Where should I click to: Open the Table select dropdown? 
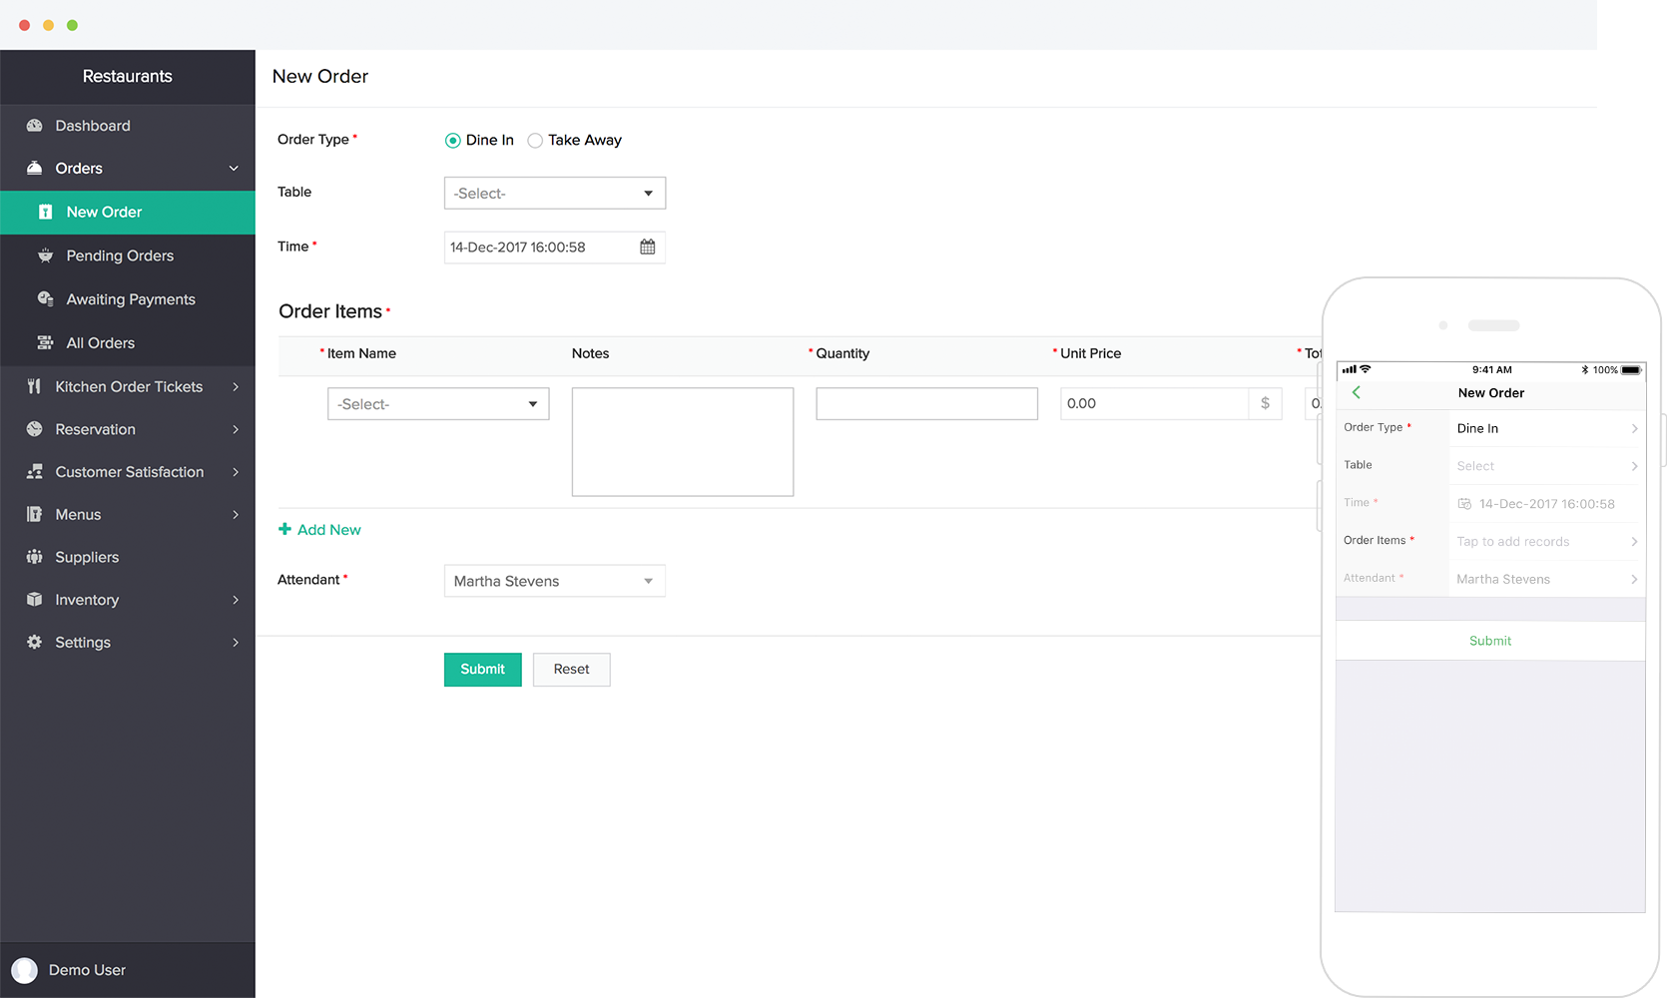555,193
